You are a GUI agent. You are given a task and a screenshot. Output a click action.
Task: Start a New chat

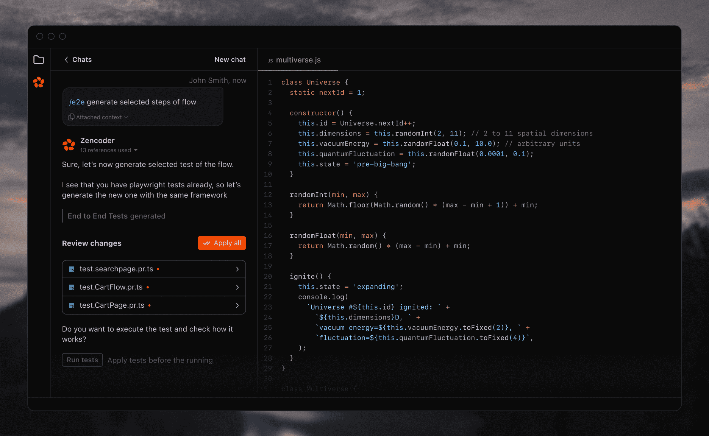coord(230,59)
